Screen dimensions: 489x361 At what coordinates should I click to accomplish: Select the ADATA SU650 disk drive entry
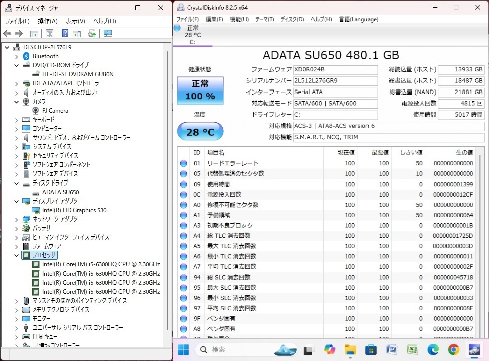coord(60,192)
